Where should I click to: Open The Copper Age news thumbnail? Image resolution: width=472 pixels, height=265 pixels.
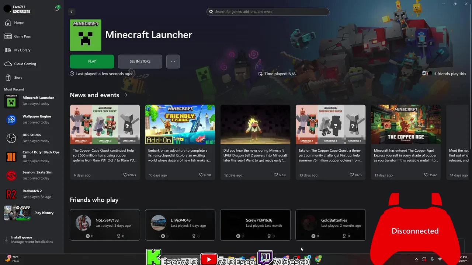click(x=406, y=124)
